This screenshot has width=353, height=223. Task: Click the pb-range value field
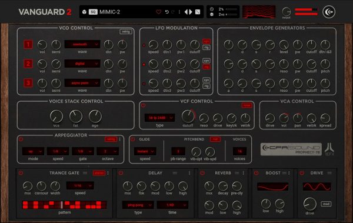point(178,151)
